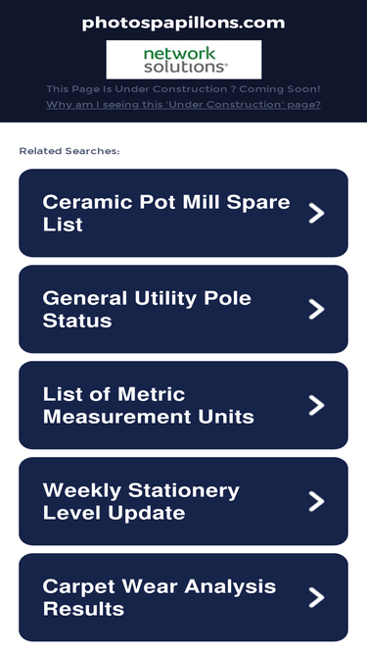Select Weekly Stationery Level Update result

tap(184, 501)
